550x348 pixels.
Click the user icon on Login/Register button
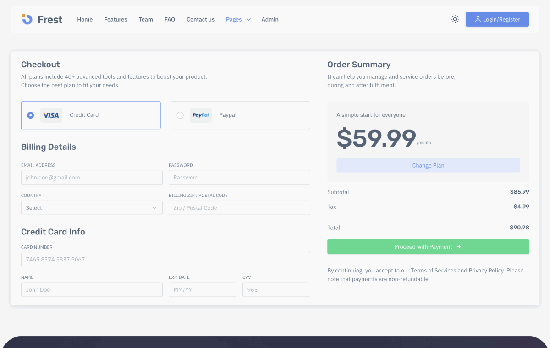coord(478,19)
